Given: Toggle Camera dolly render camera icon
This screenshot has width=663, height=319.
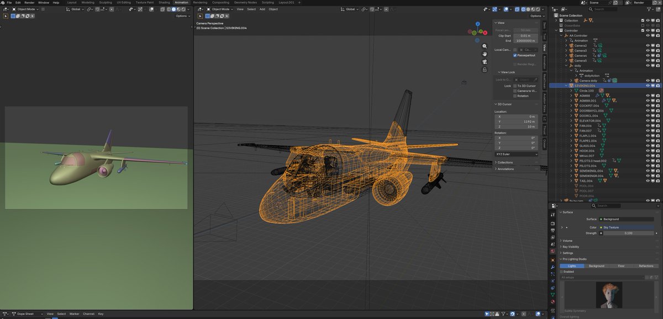Looking at the screenshot, I should tap(658, 81).
